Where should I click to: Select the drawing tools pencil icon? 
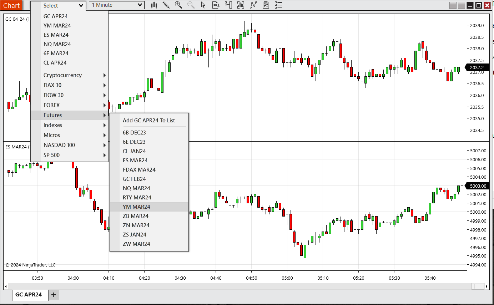click(x=166, y=5)
